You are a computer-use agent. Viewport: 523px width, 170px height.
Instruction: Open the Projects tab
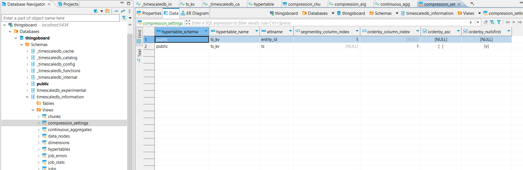[x=68, y=4]
